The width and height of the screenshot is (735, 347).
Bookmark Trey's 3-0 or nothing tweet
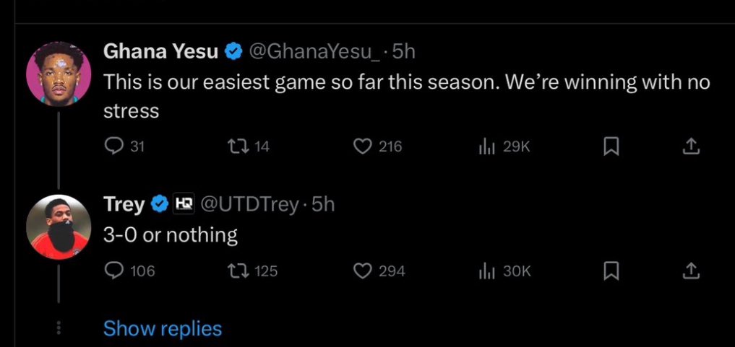coord(611,271)
